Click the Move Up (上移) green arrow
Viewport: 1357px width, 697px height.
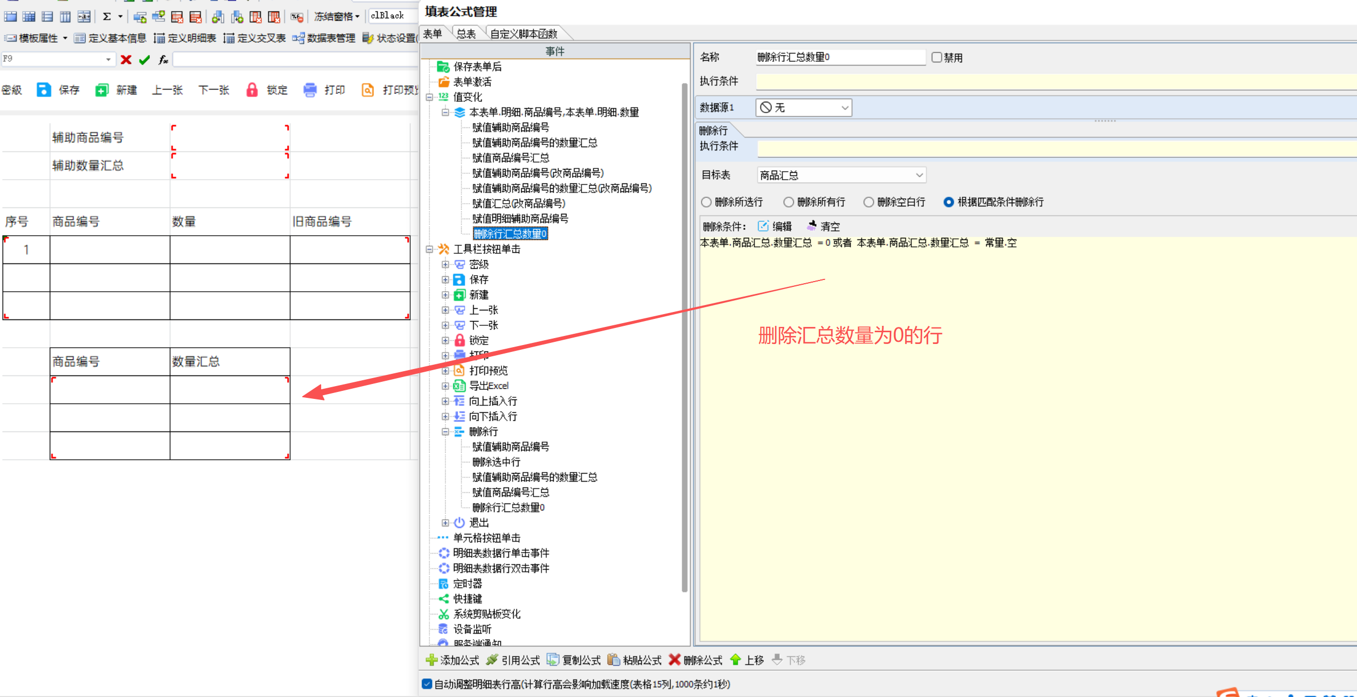[x=736, y=660]
